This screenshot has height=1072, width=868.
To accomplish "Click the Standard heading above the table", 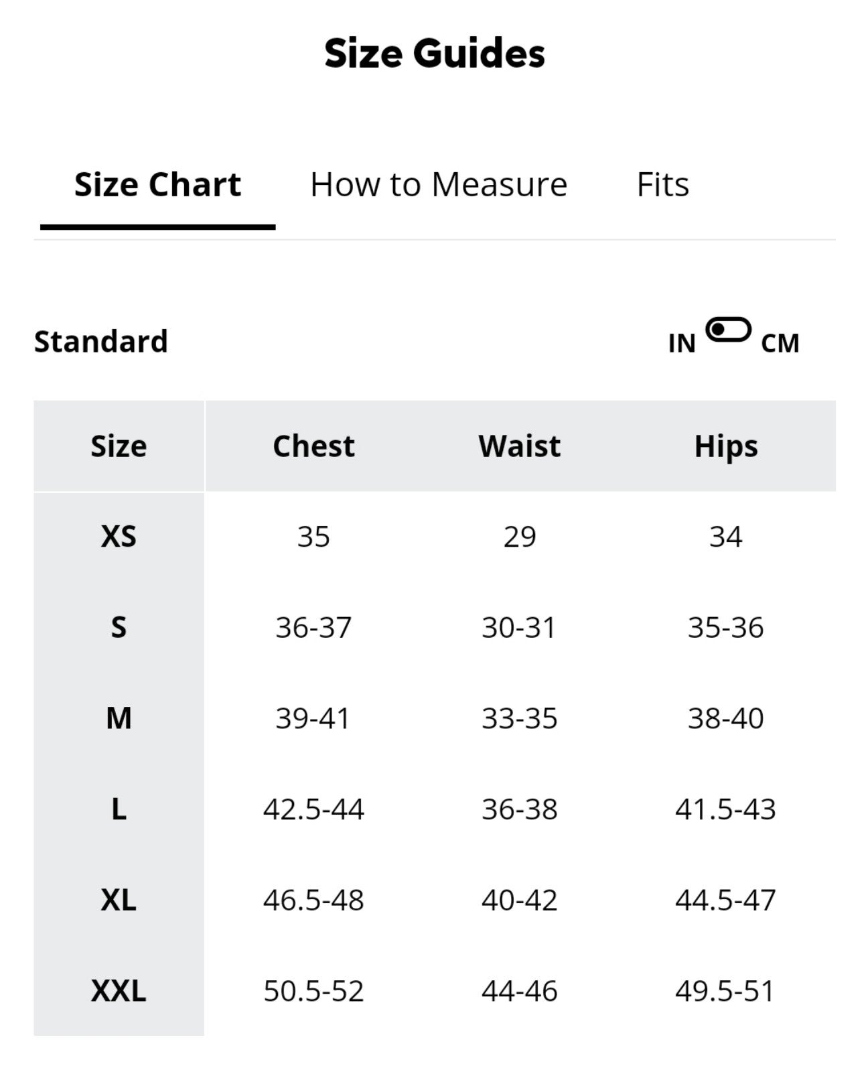I will (x=101, y=342).
